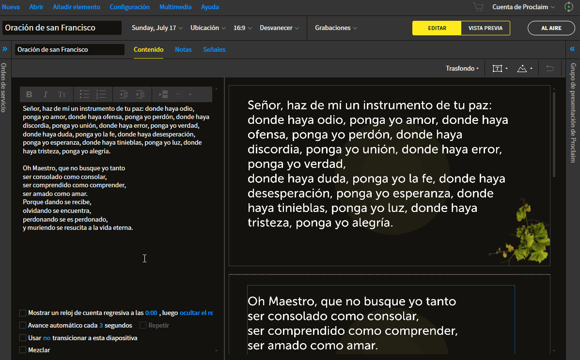
Task: Click the image insert mountain icon
Action: point(522,68)
